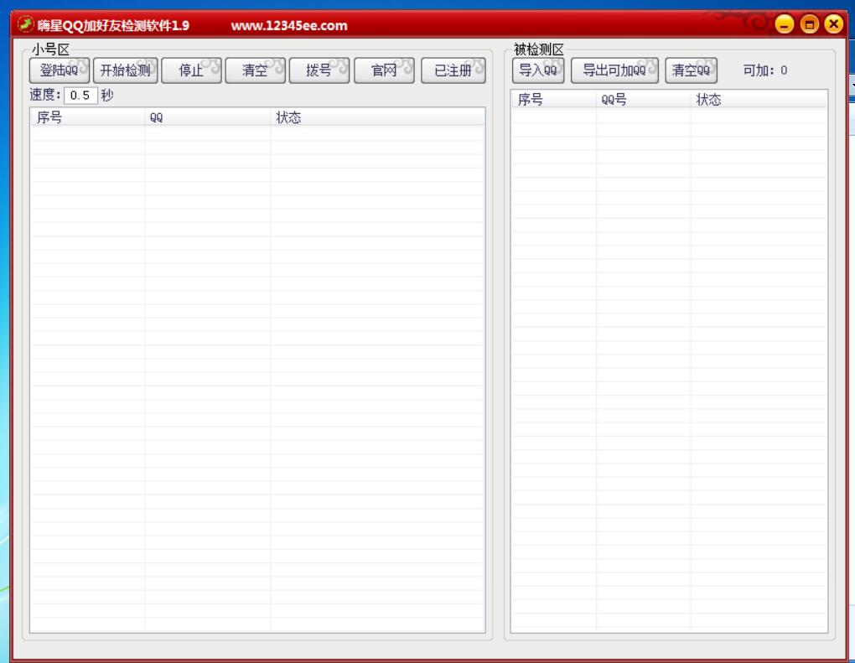Image resolution: width=855 pixels, height=663 pixels.
Task: Click the www.12345ee.com title text
Action: [x=289, y=26]
